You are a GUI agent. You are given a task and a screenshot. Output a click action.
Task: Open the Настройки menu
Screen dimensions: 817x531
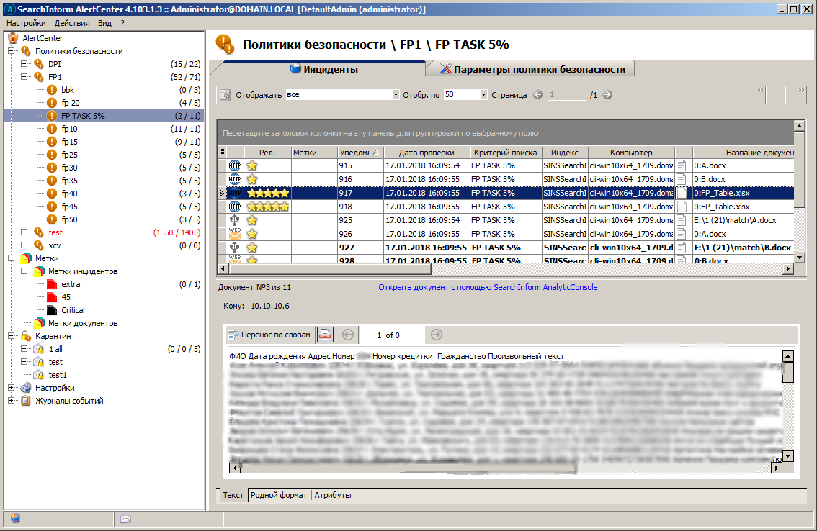pyautogui.click(x=26, y=23)
